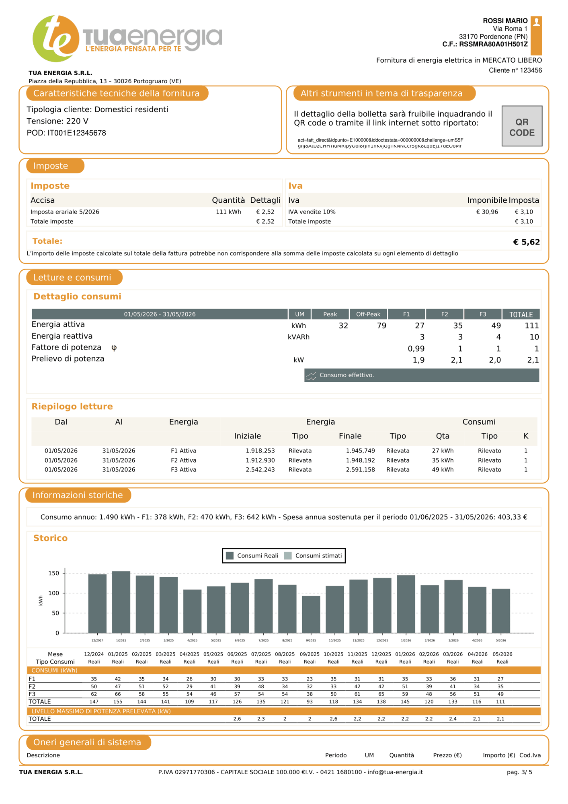Select the Oneri generali di sistema header

click(x=88, y=742)
